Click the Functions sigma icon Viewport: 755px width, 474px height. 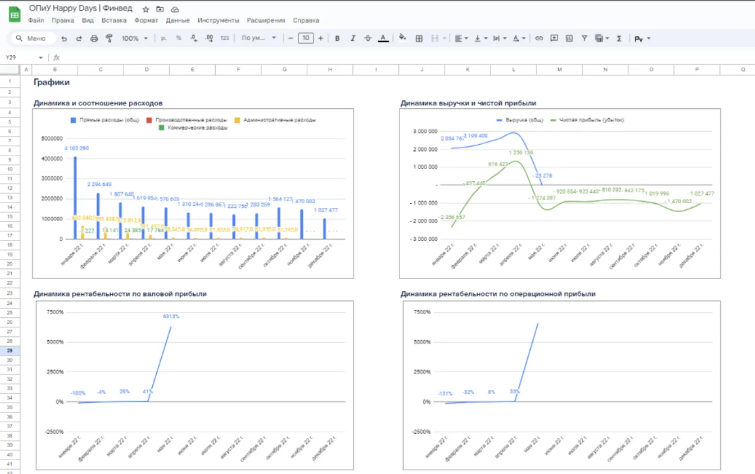619,39
